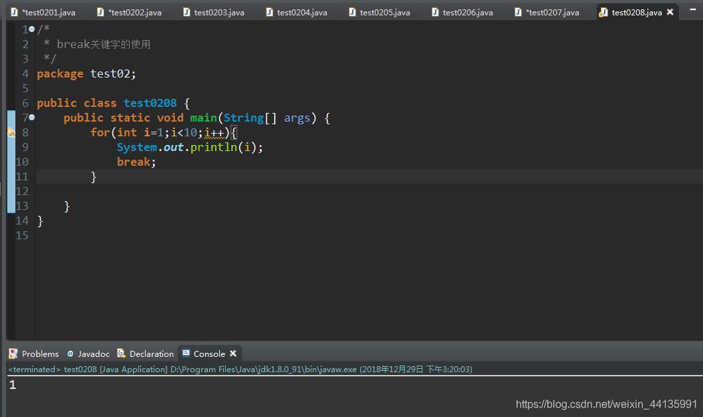The height and width of the screenshot is (417, 703).
Task: Click the Java file icon on test0203.java tab
Action: [x=187, y=12]
